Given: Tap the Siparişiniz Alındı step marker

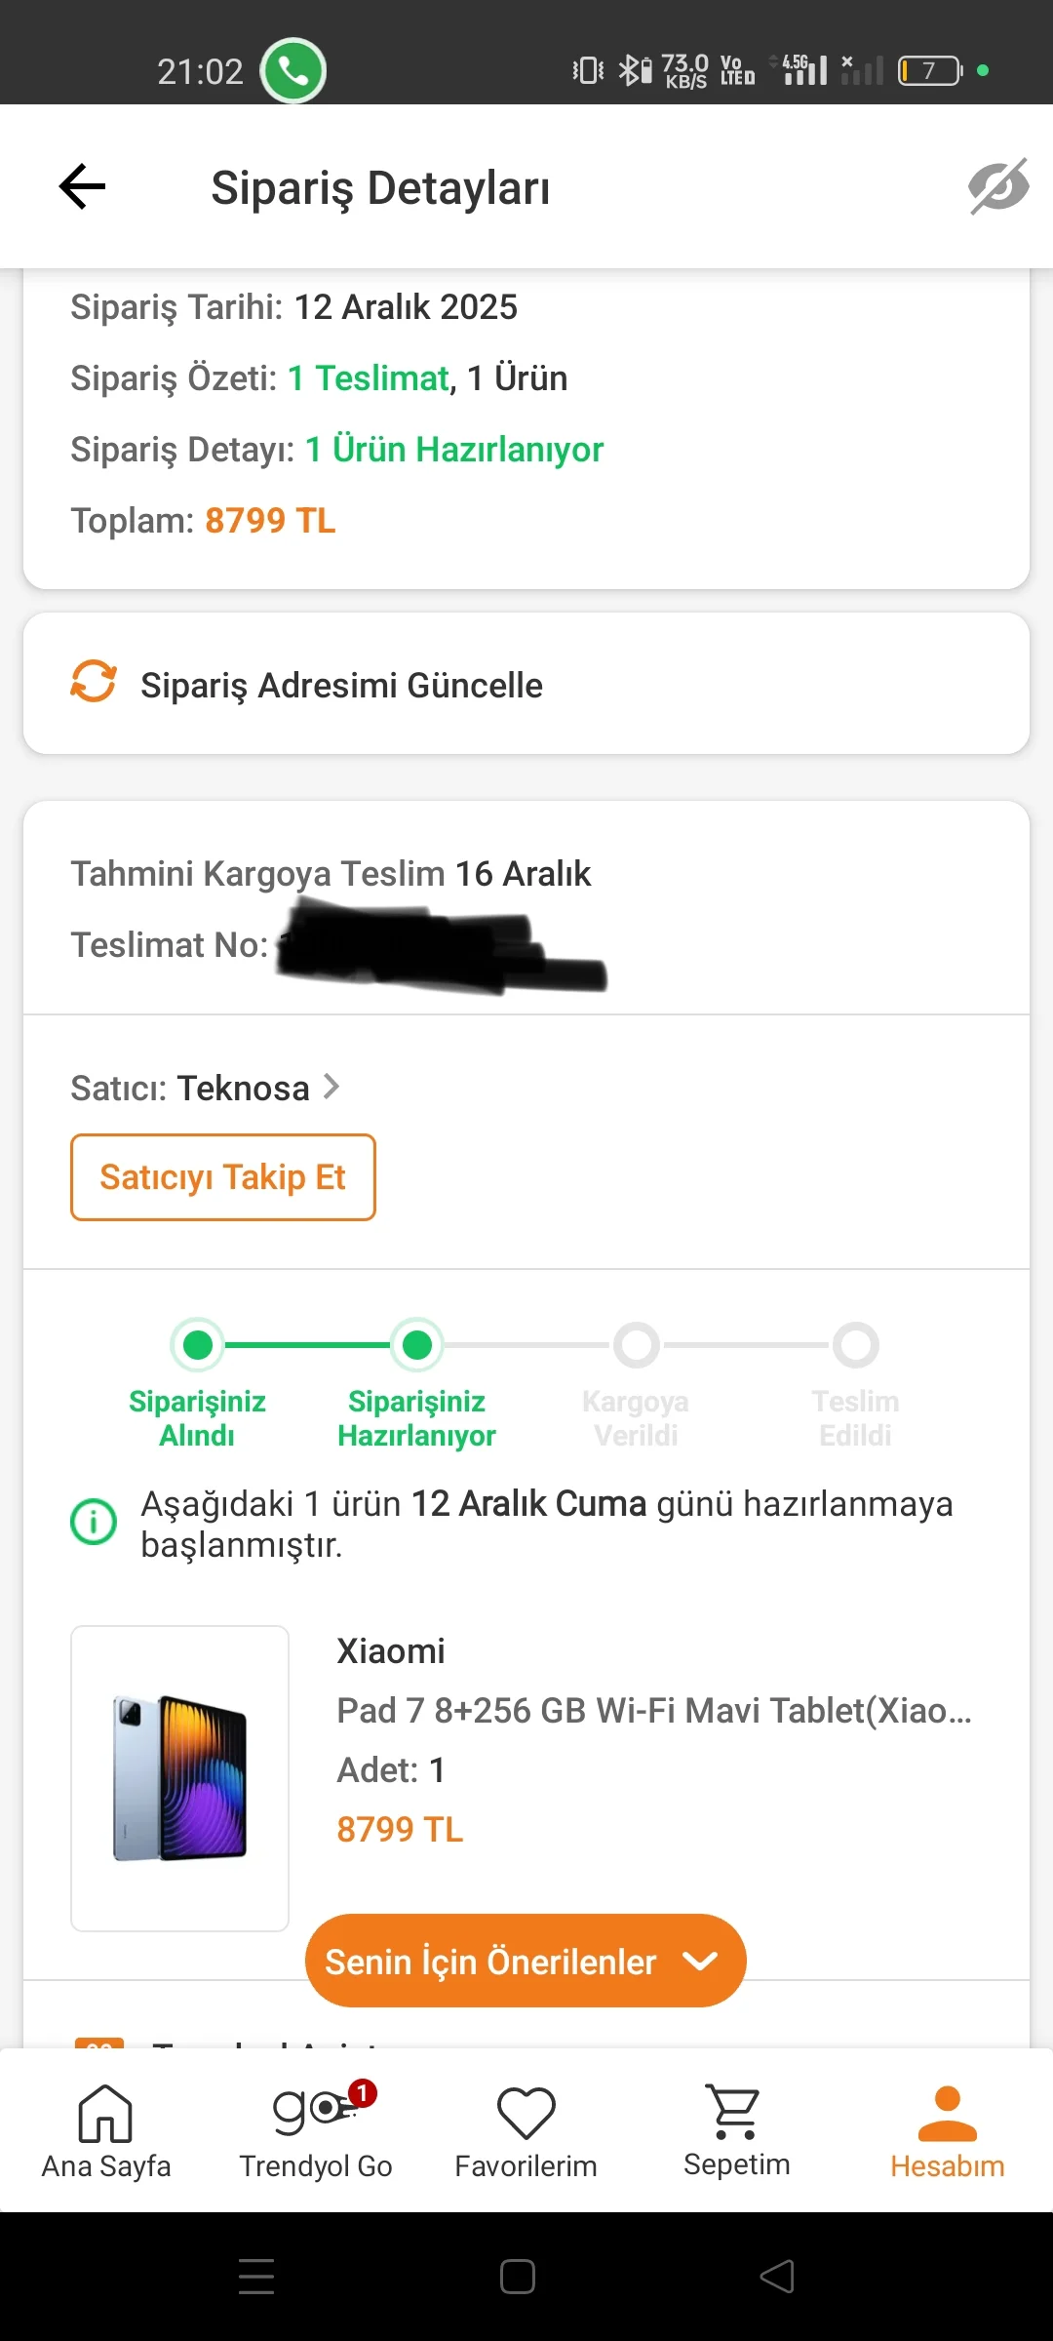Looking at the screenshot, I should (x=198, y=1345).
